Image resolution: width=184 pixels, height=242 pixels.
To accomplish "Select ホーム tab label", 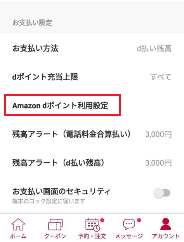I will pos(18,236).
